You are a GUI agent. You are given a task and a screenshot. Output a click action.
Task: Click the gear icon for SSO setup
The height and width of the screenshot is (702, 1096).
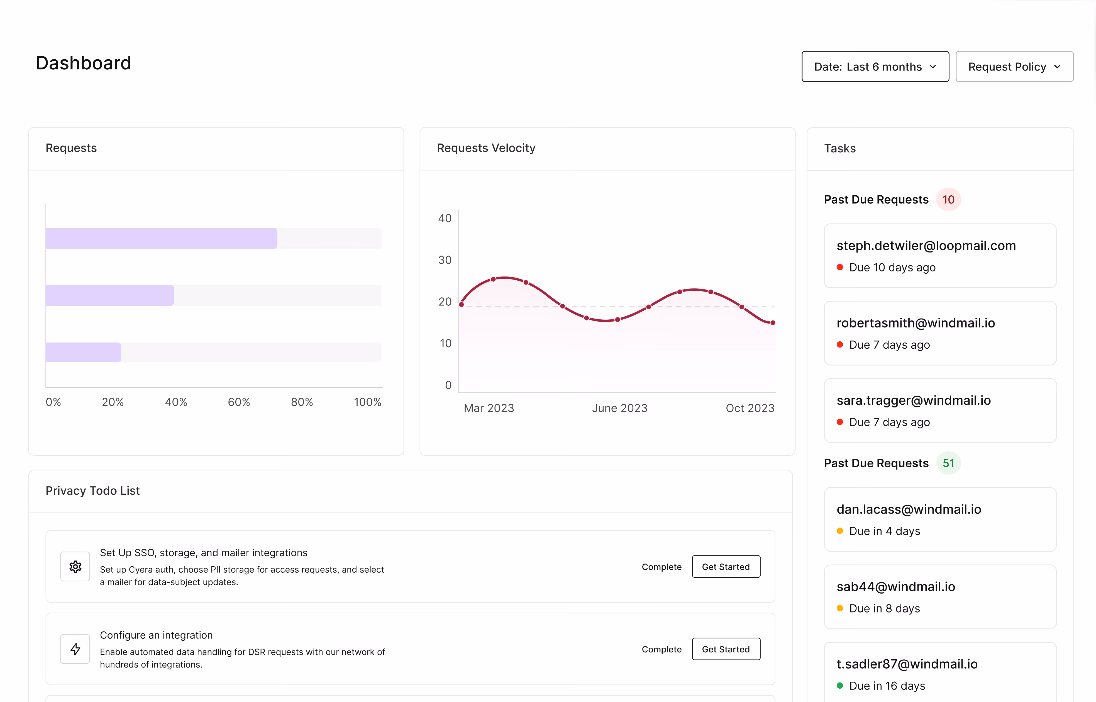(75, 567)
